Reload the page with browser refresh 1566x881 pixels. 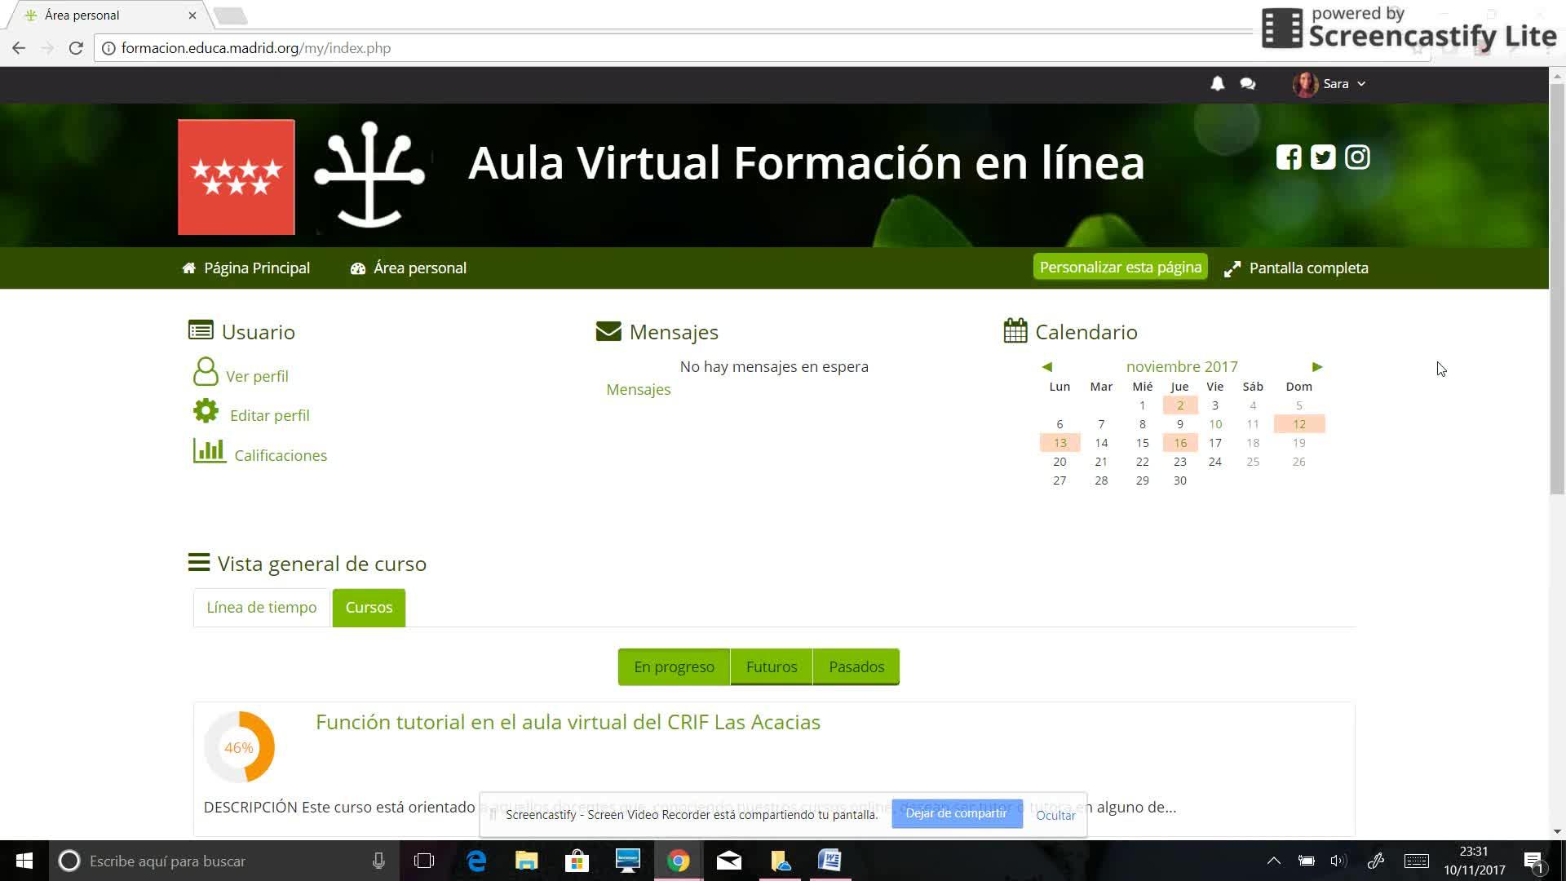(76, 48)
